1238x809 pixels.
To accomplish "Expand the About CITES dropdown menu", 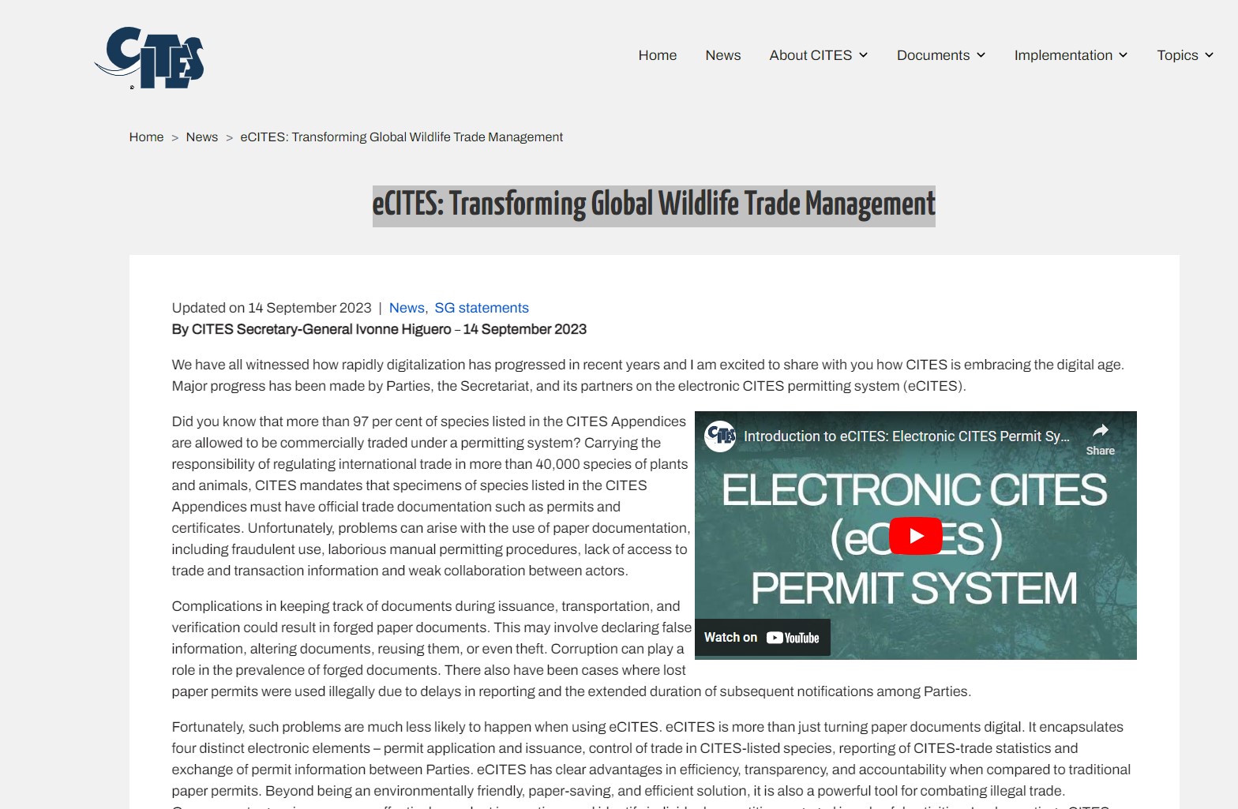I will click(x=819, y=55).
